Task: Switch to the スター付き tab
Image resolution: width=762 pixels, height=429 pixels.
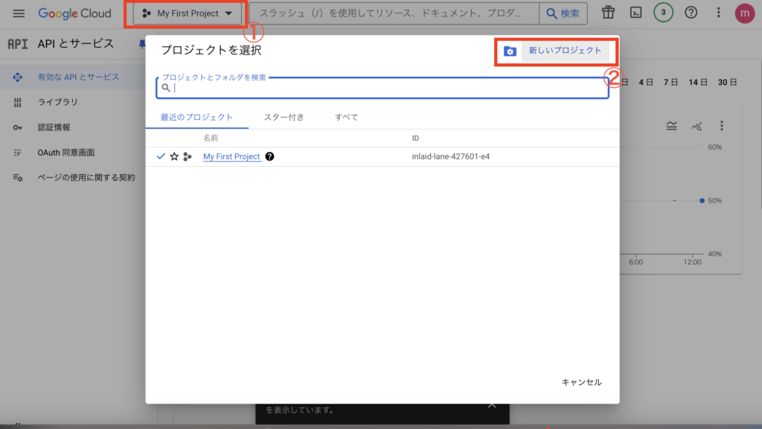Action: pyautogui.click(x=284, y=117)
